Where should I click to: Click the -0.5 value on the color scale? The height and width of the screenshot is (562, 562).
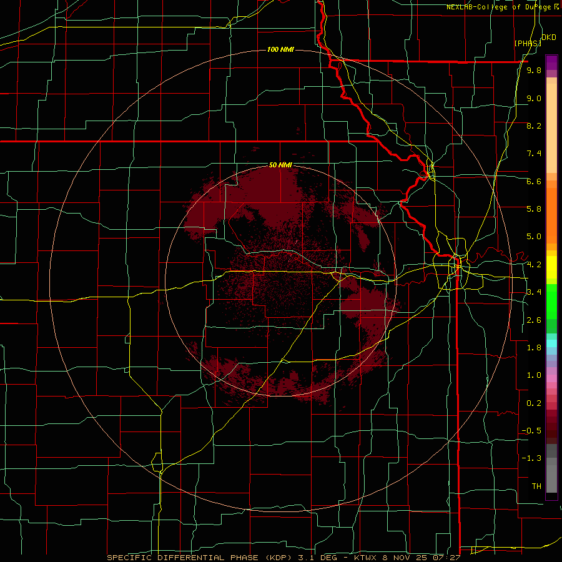pos(531,430)
